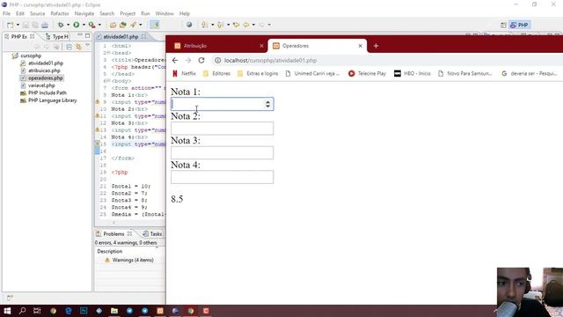
Task: Open dropdown arrow next to Search pencil icon
Action: click(x=141, y=25)
